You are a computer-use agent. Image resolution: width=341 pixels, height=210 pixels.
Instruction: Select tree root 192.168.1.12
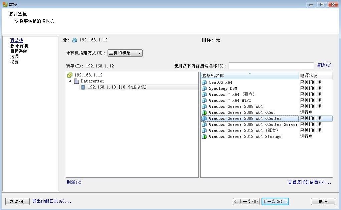coord(89,75)
